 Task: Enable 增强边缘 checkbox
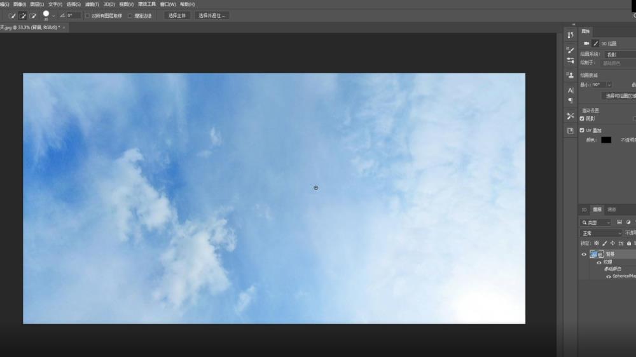coord(130,16)
